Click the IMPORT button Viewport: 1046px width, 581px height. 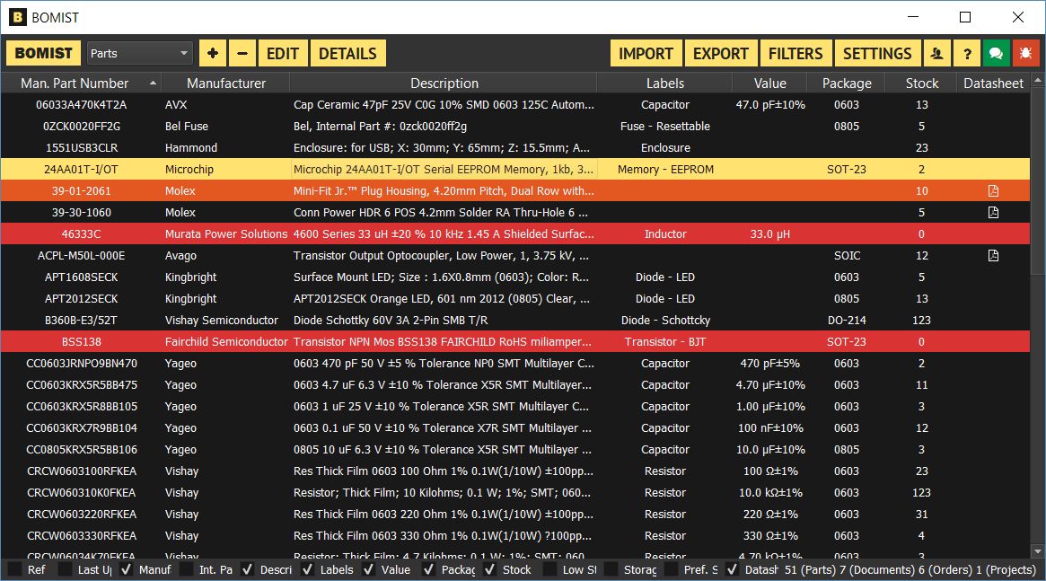(x=646, y=52)
